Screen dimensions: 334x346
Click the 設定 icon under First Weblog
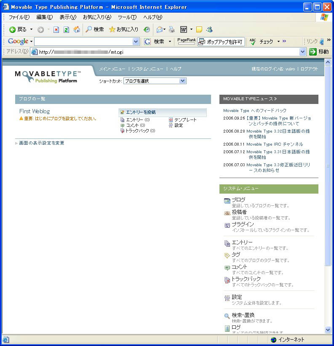pos(171,125)
